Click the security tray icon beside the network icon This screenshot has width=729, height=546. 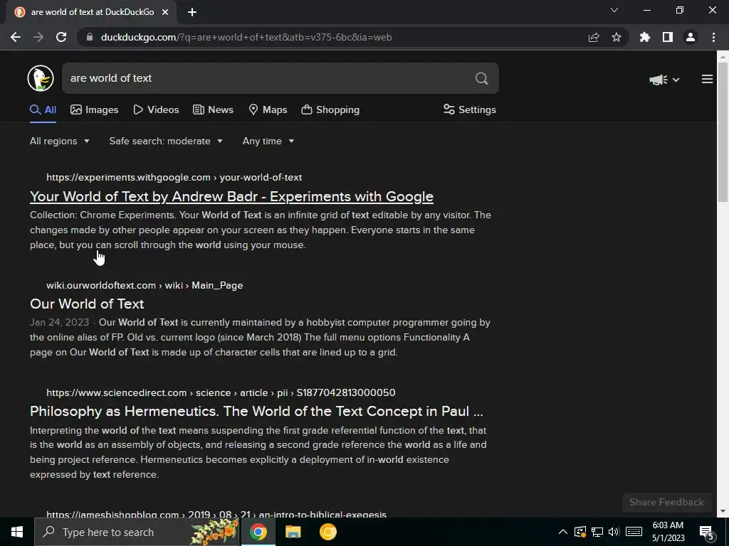(x=580, y=532)
